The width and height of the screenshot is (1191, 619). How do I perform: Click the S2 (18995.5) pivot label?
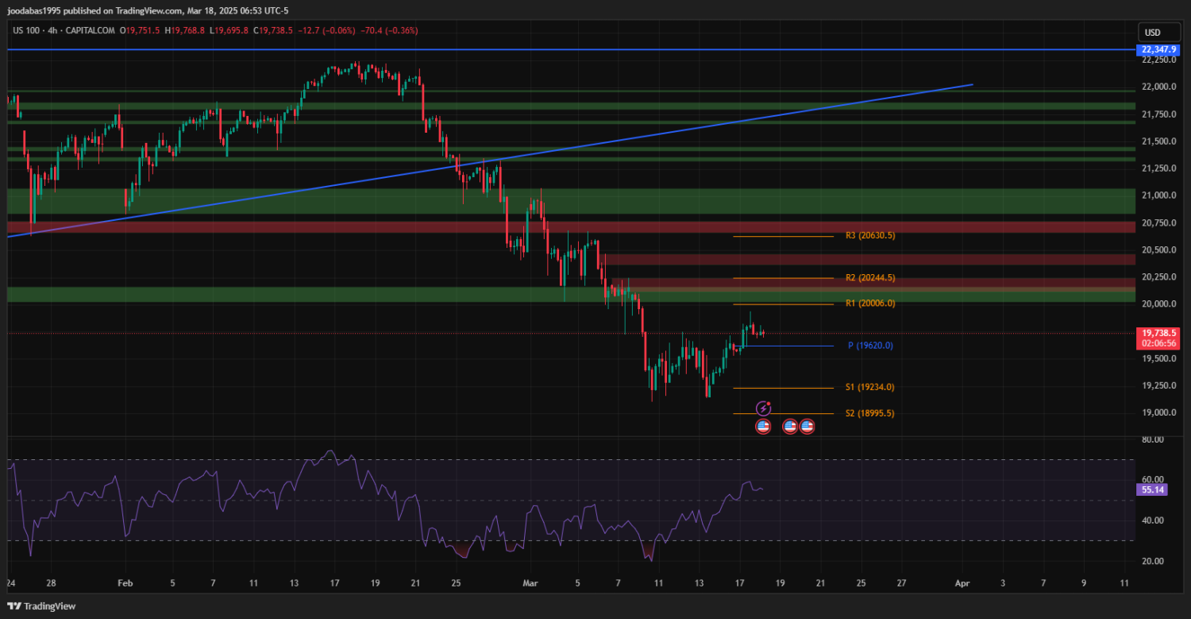point(870,413)
